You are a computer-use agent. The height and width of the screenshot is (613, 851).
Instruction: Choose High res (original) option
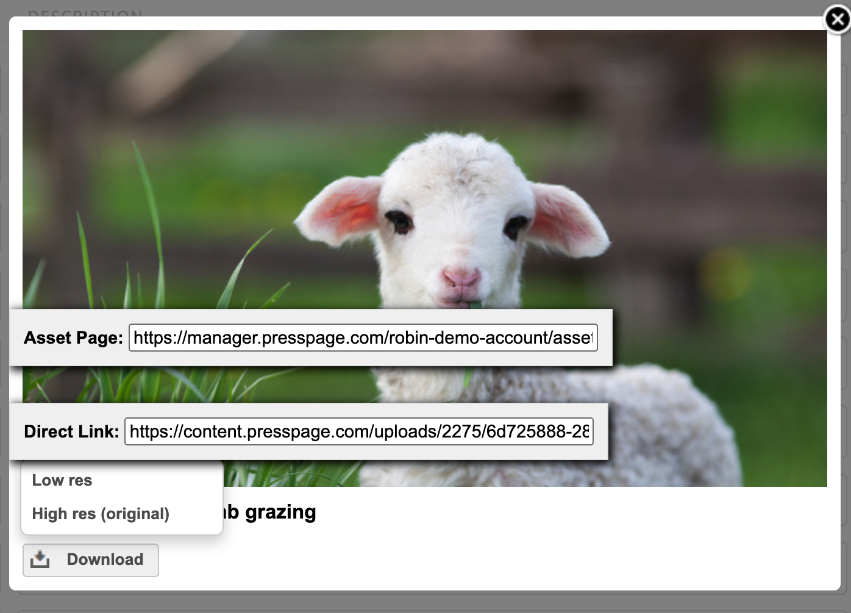point(101,514)
